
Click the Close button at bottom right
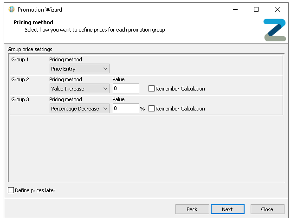(267, 209)
